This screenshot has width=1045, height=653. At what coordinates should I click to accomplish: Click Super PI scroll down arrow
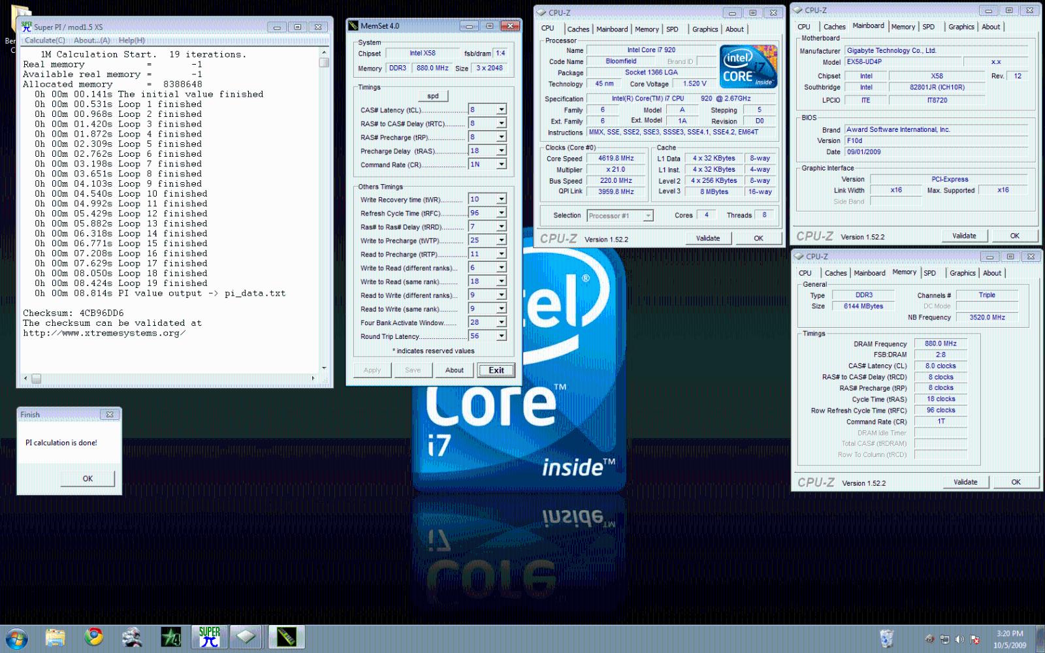(324, 368)
